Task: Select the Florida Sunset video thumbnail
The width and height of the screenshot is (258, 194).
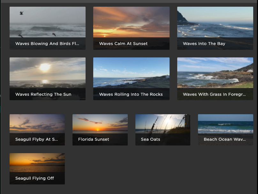Action: [x=100, y=130]
